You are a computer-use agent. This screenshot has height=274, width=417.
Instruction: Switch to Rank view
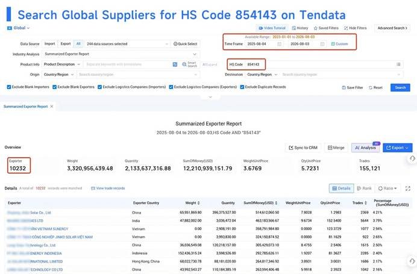364,188
